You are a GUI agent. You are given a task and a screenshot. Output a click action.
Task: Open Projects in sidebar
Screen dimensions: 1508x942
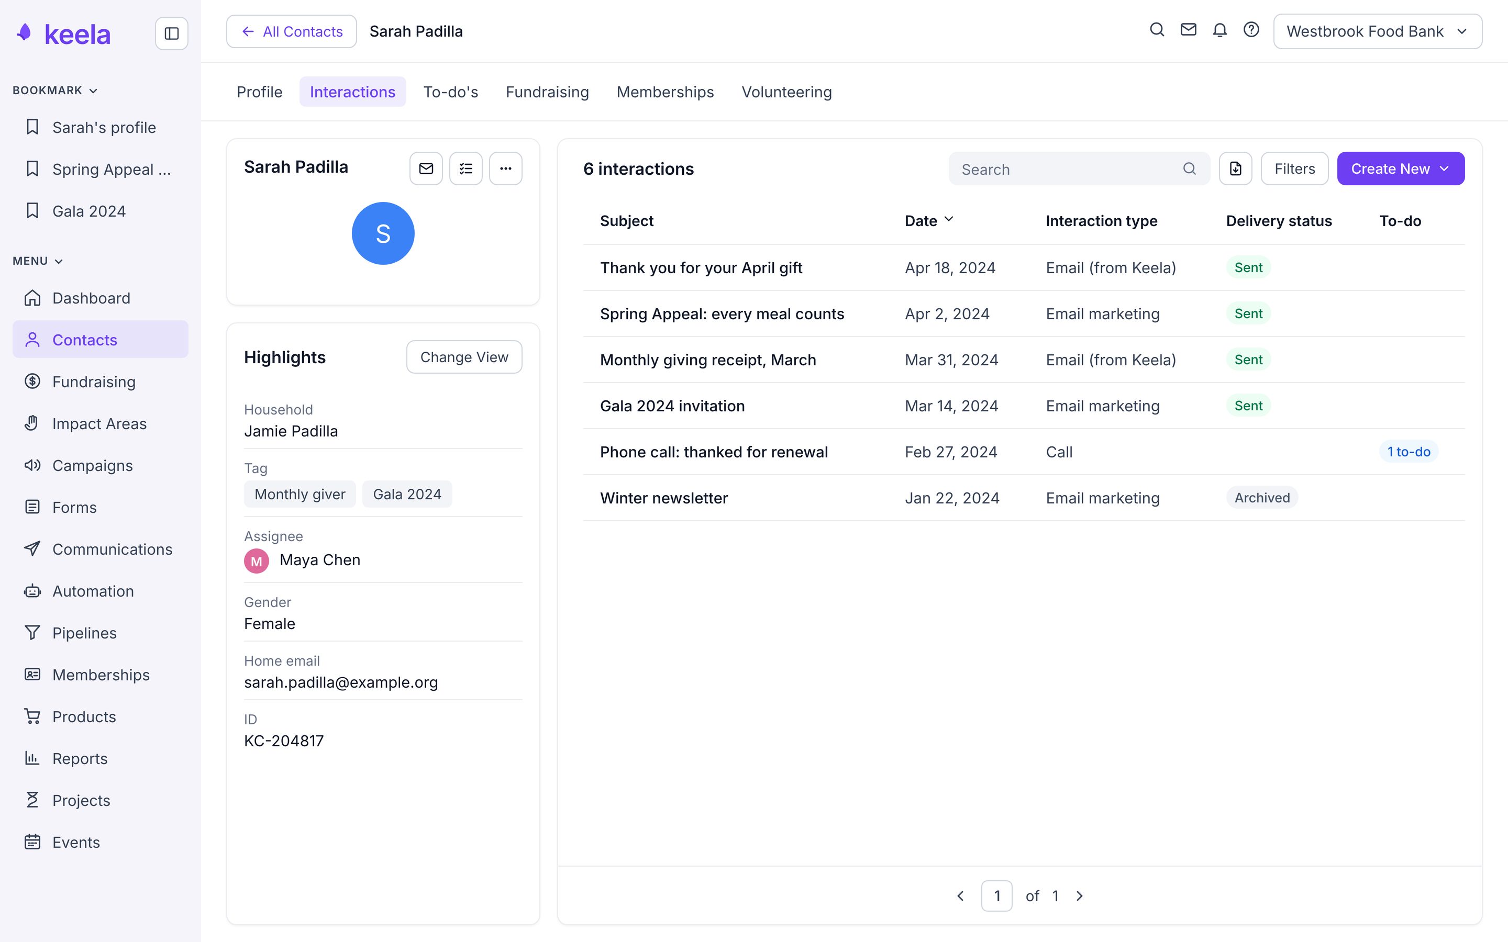coord(101,800)
